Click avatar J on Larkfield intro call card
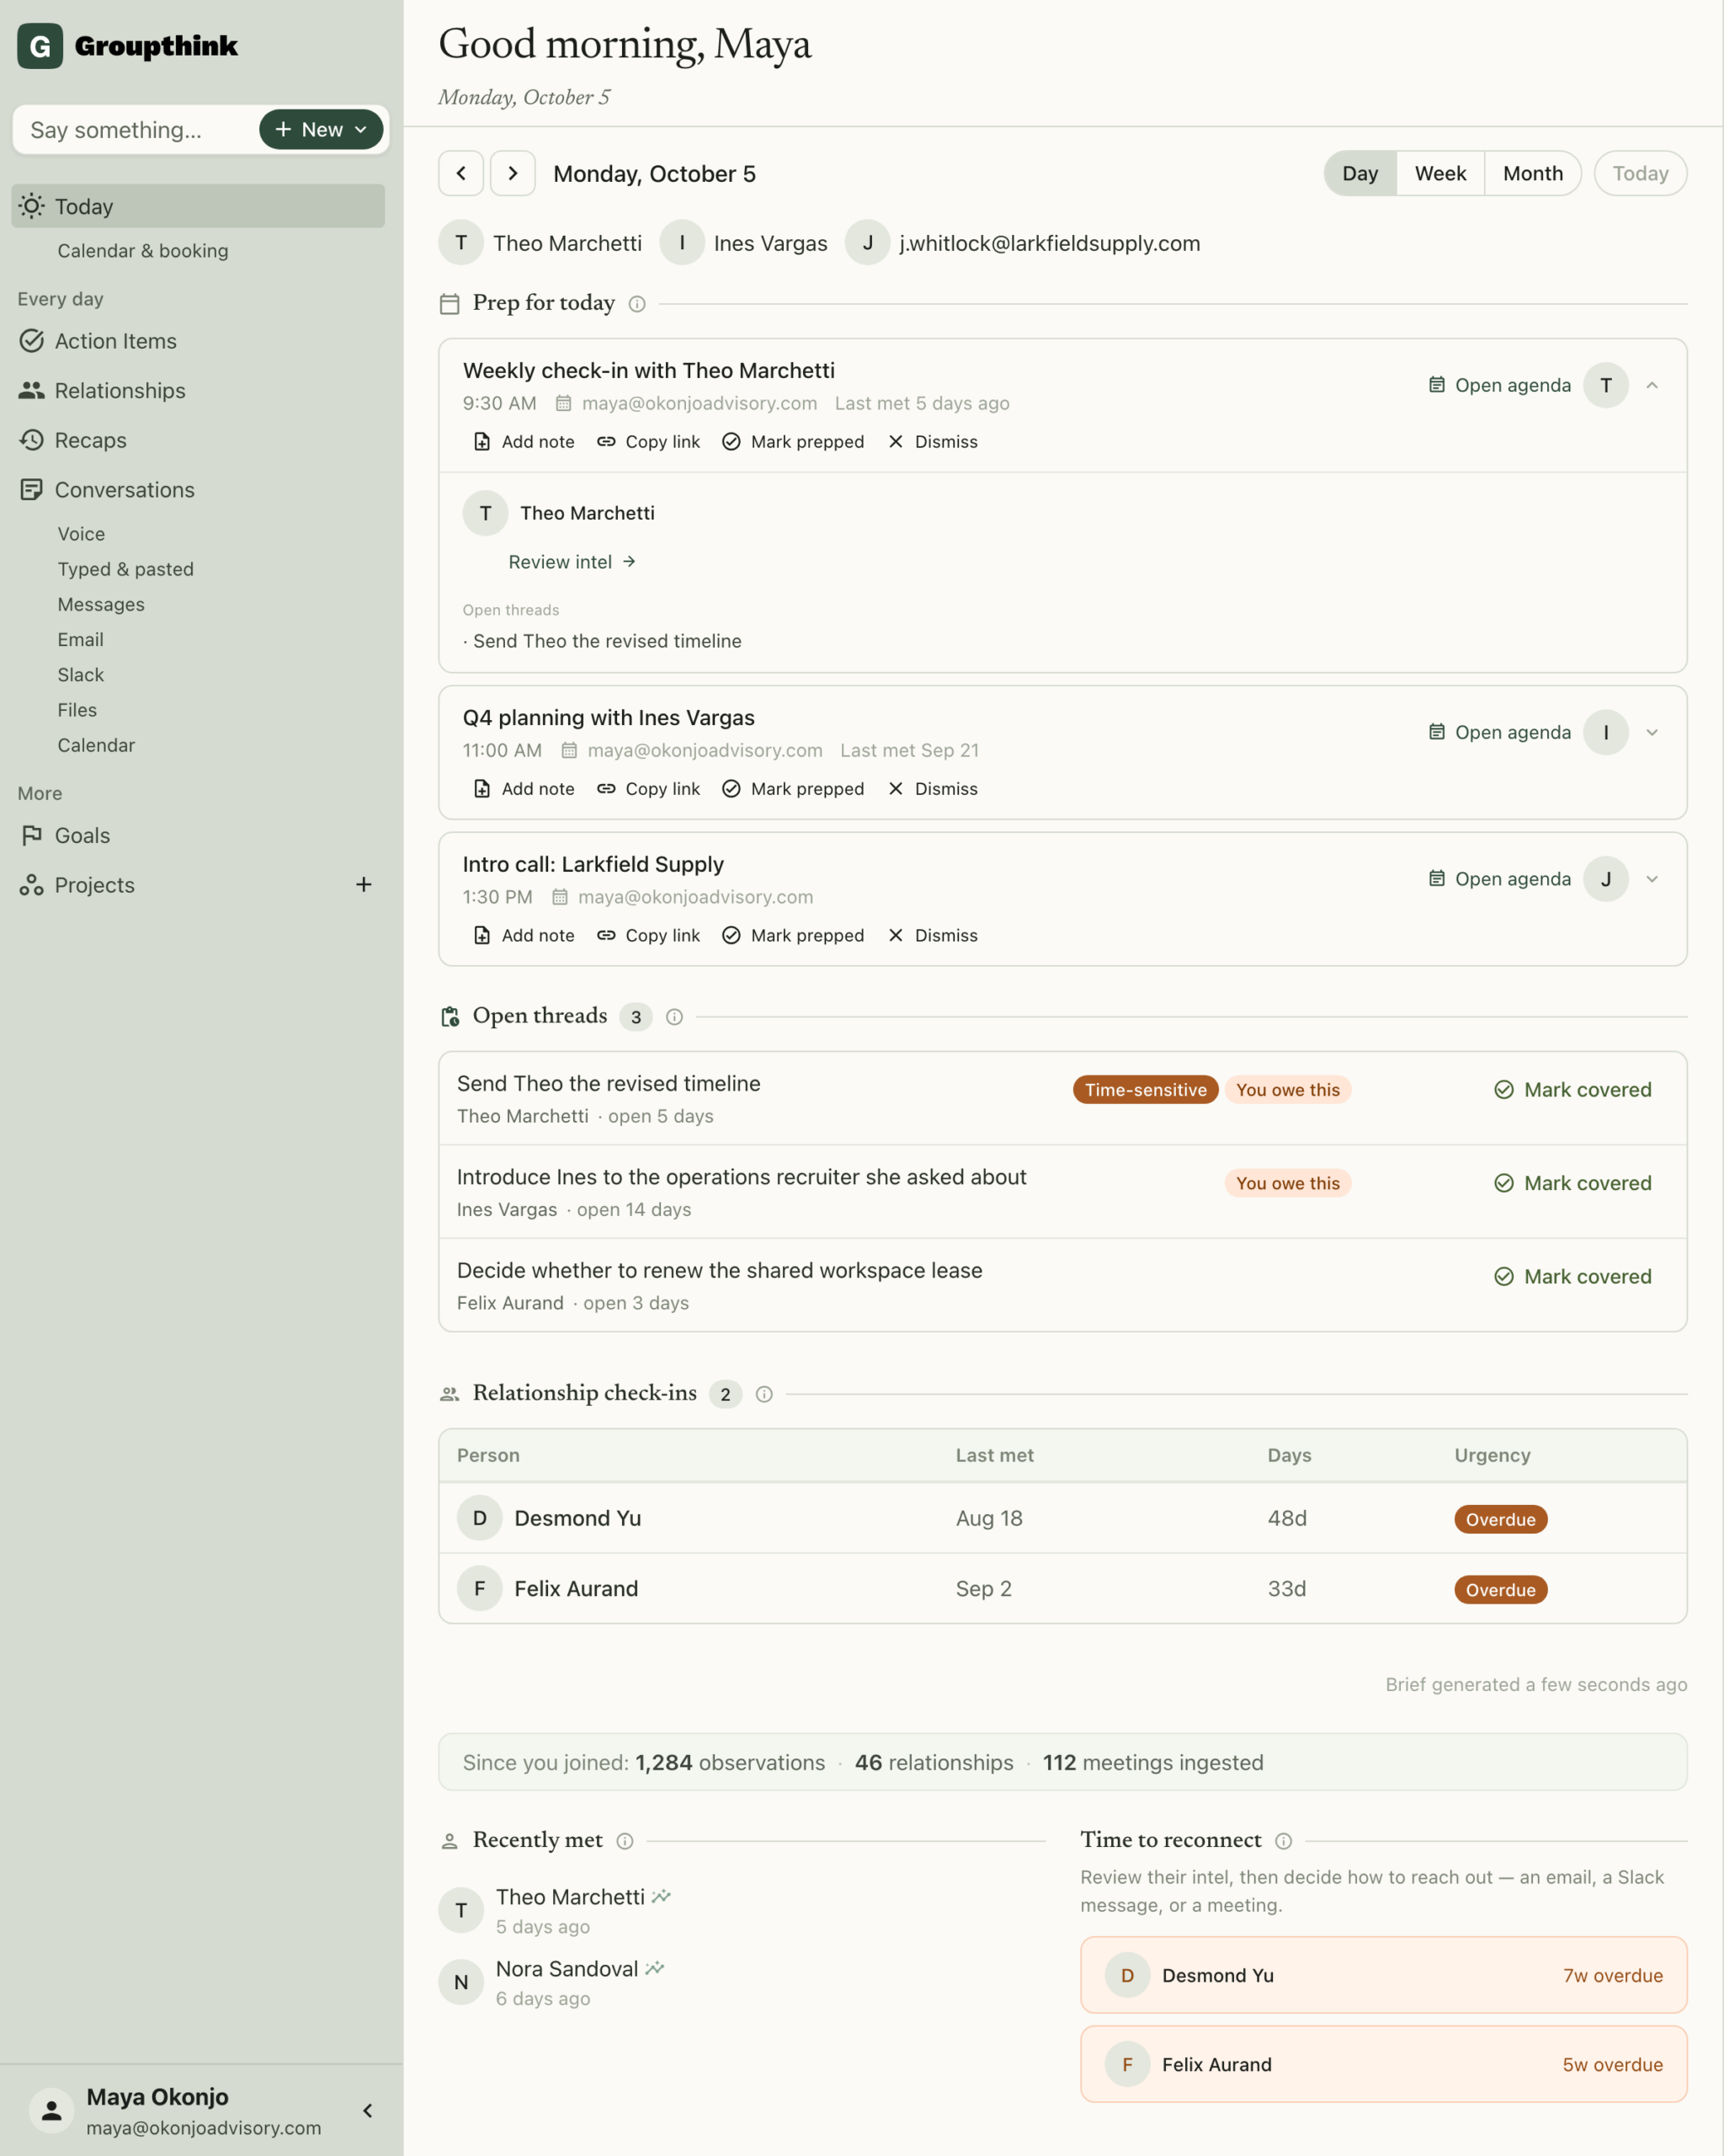This screenshot has width=1724, height=2156. (x=1606, y=879)
